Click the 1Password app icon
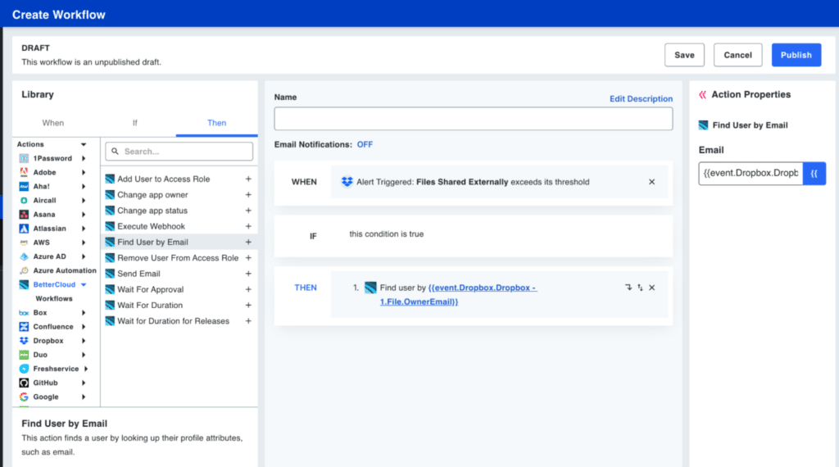This screenshot has width=839, height=467. [24, 158]
